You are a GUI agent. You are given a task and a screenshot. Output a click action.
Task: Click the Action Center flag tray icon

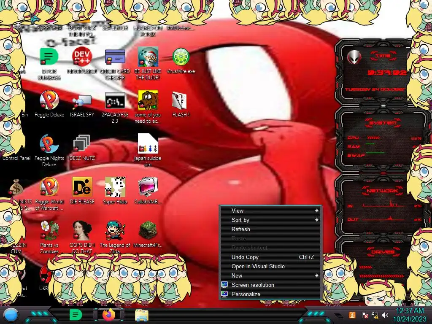coord(364,315)
